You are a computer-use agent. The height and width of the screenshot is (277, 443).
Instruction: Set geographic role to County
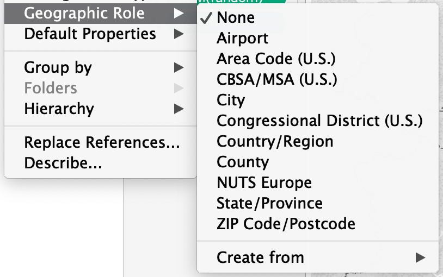tap(243, 162)
